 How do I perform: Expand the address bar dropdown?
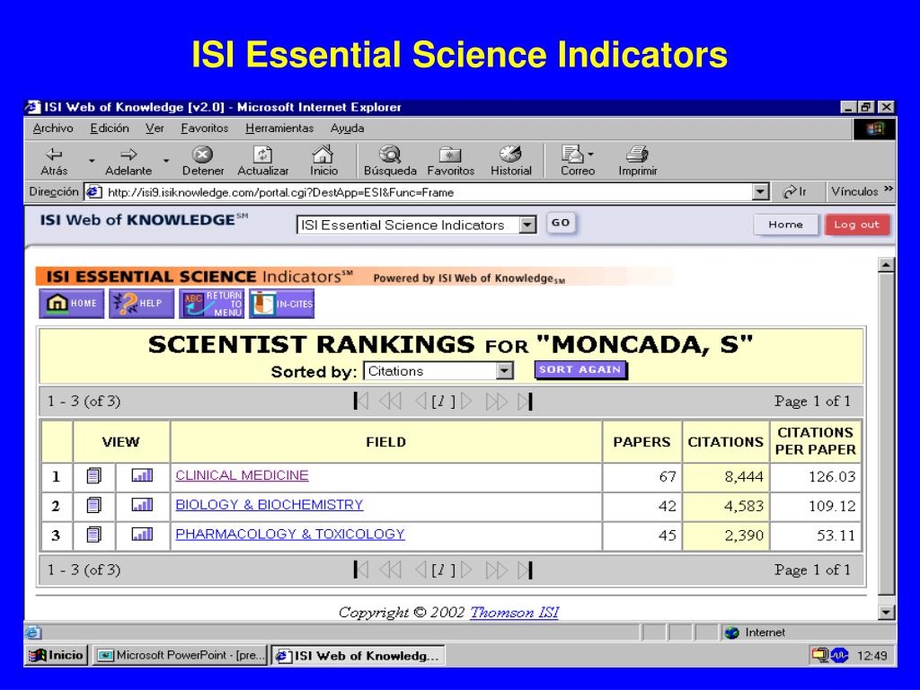pyautogui.click(x=760, y=192)
